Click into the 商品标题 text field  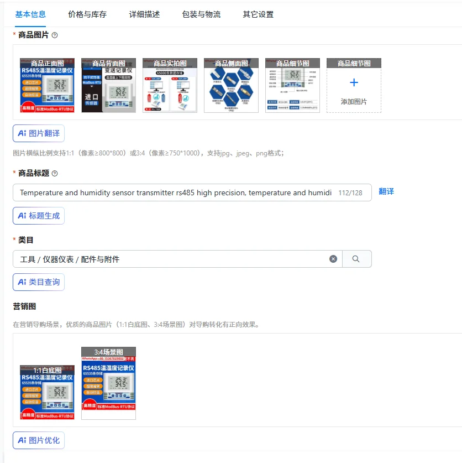click(192, 193)
